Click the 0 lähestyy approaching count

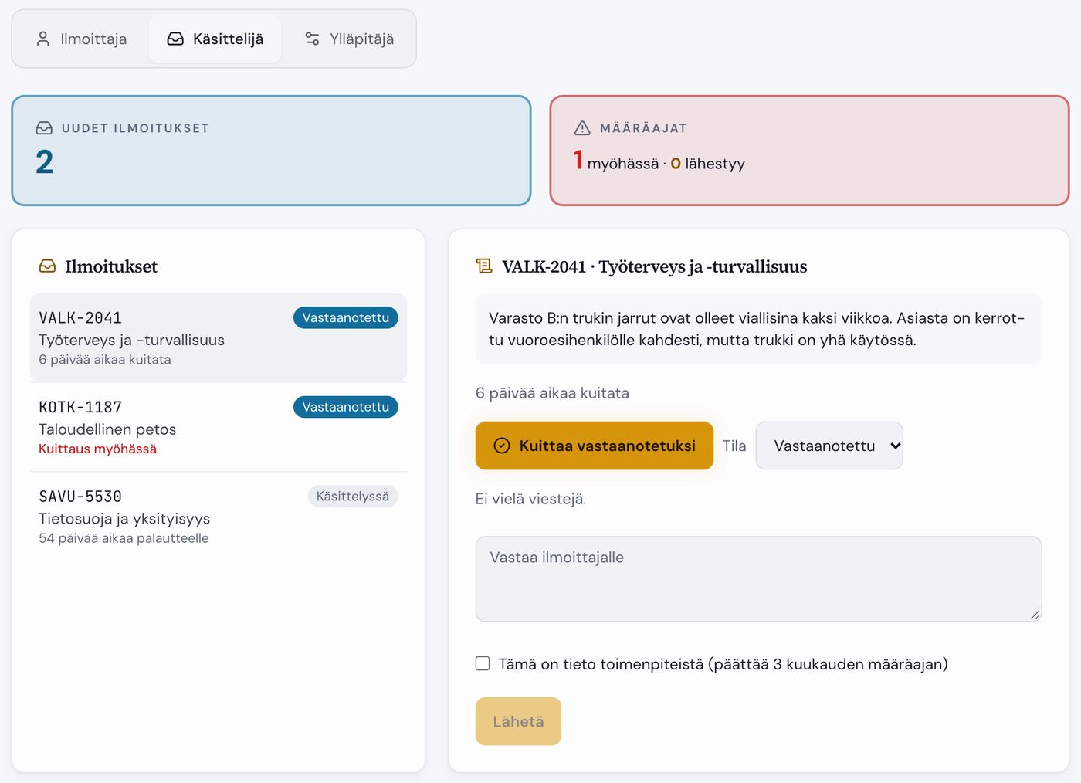point(708,163)
